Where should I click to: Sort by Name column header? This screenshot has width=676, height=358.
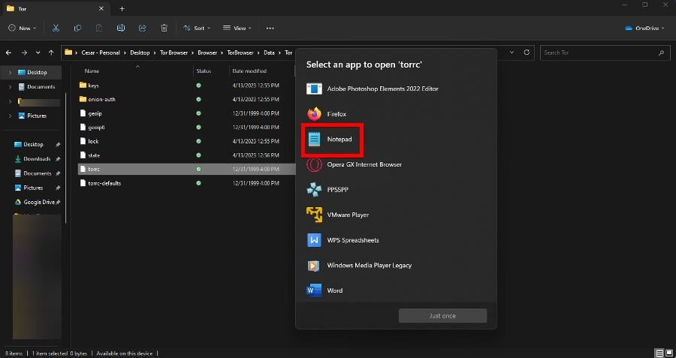pyautogui.click(x=92, y=71)
